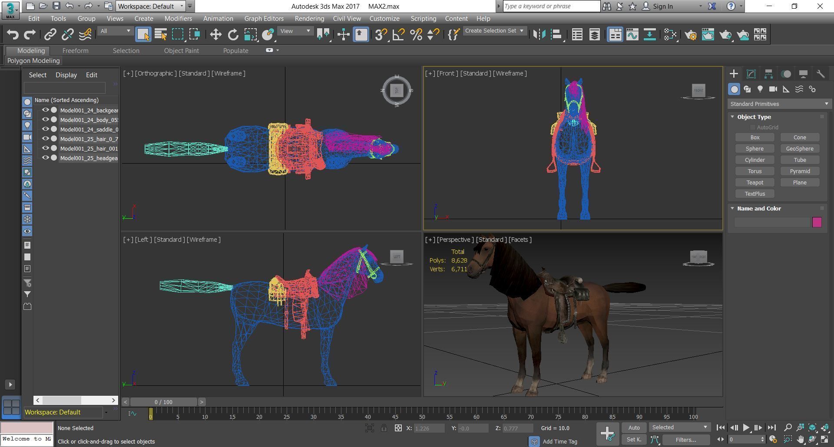Open Render Setup dialog
Screen dimensions: 834x447
(691, 34)
